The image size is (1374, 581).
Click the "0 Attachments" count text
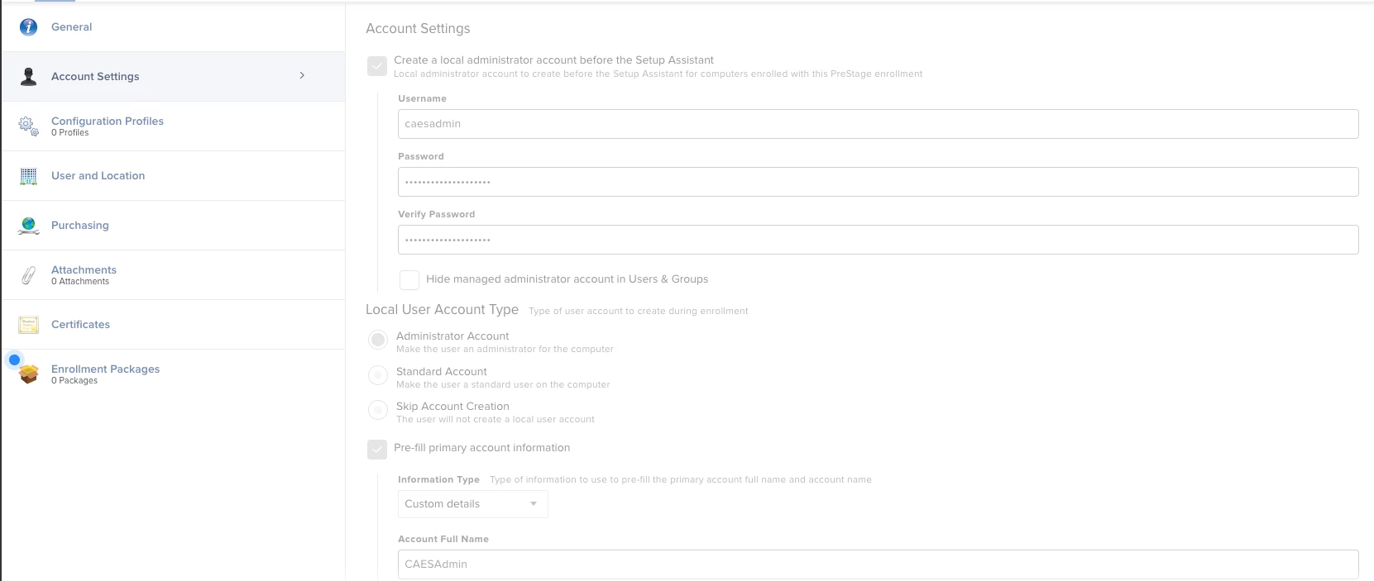pyautogui.click(x=80, y=282)
